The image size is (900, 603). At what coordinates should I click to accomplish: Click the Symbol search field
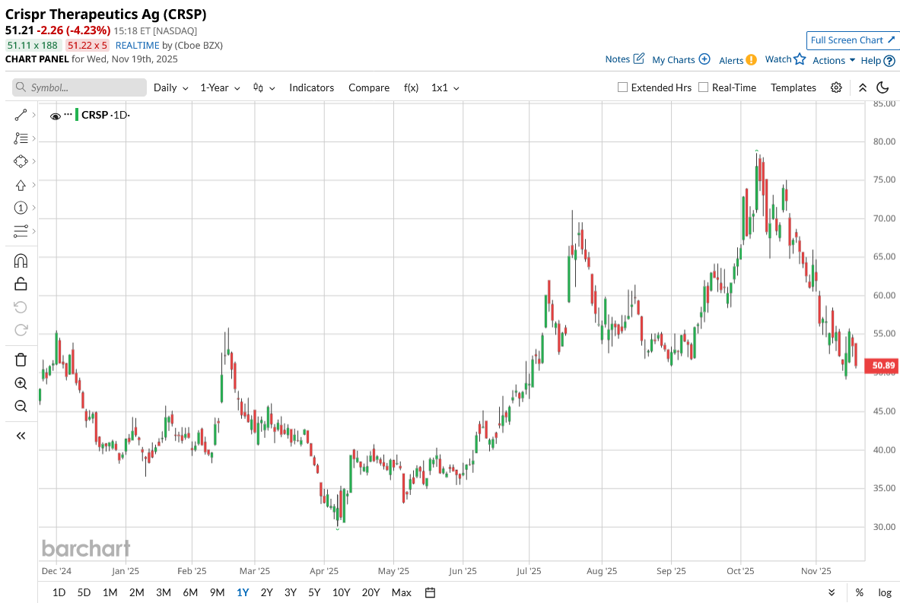pos(79,87)
